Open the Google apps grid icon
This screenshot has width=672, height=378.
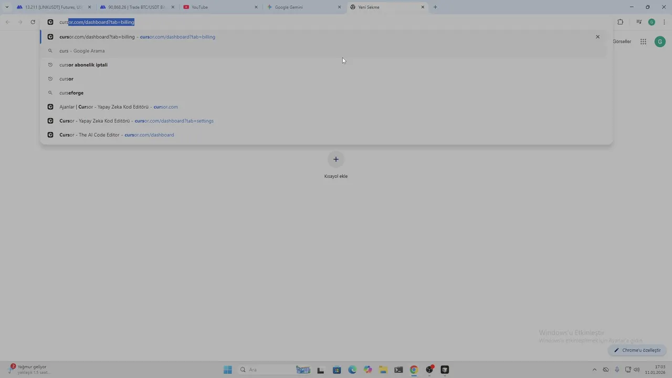point(643,41)
